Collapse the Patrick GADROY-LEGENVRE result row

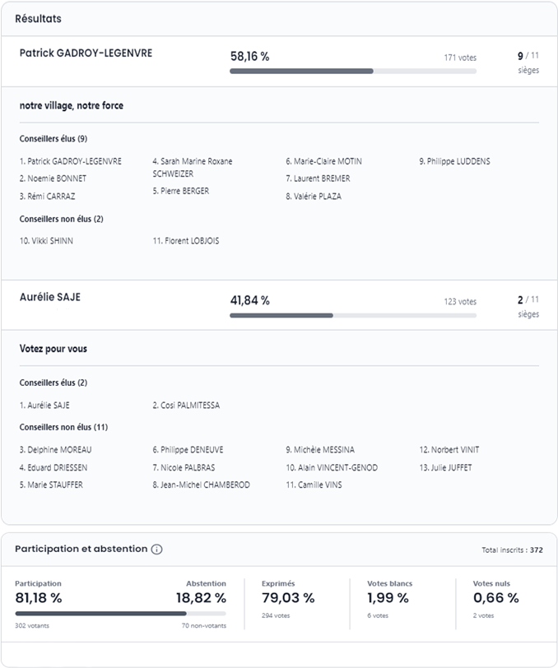point(86,53)
